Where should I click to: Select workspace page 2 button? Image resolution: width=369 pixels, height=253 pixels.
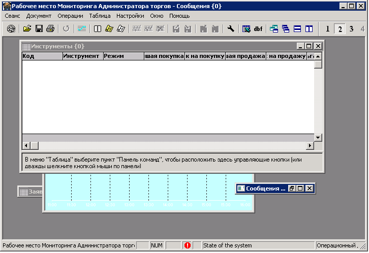click(340, 29)
